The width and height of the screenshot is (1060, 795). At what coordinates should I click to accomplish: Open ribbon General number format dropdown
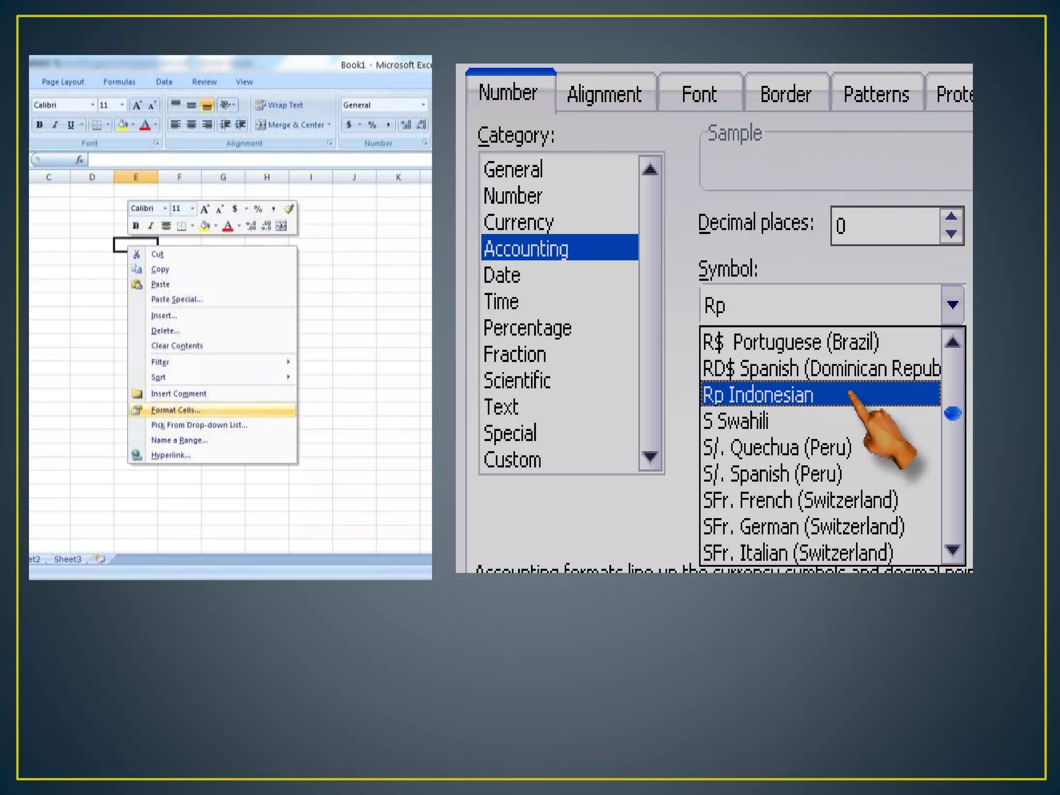point(423,105)
